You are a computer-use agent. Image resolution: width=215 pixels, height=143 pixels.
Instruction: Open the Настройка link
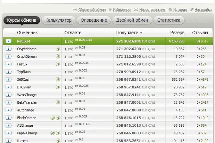(203, 10)
